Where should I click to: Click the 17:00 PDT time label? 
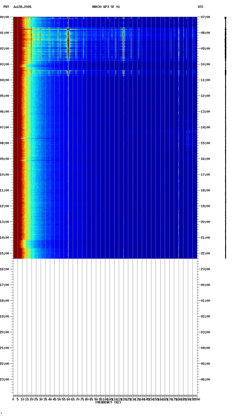pyautogui.click(x=4, y=285)
